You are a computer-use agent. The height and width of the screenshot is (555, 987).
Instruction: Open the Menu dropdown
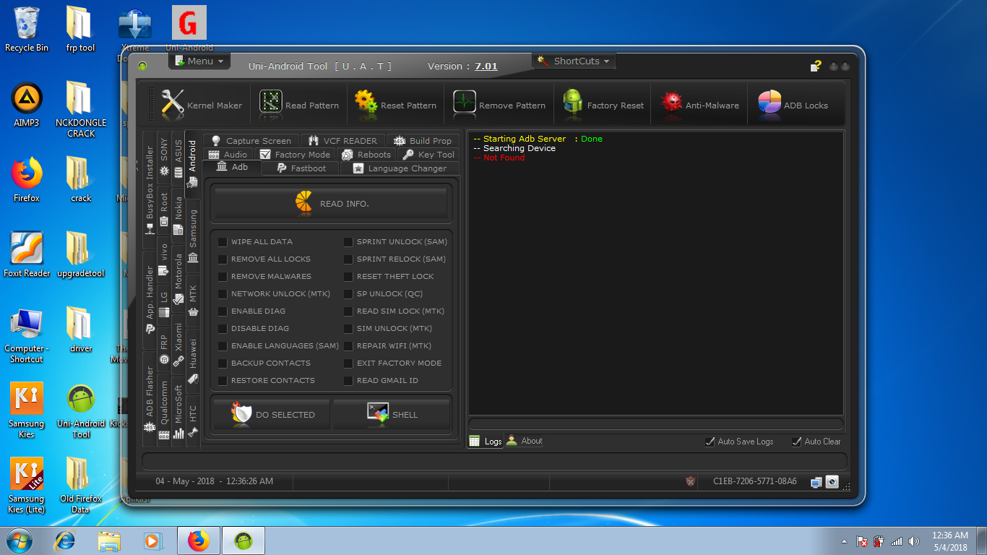[x=199, y=61]
